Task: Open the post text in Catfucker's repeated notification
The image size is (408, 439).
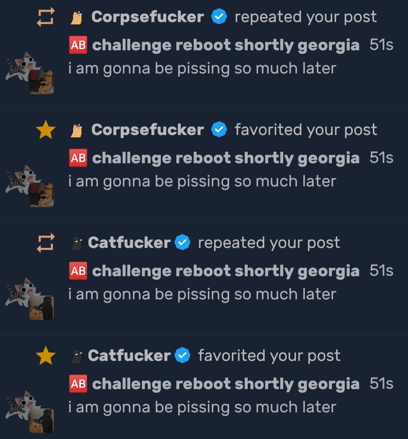Action: point(202,294)
